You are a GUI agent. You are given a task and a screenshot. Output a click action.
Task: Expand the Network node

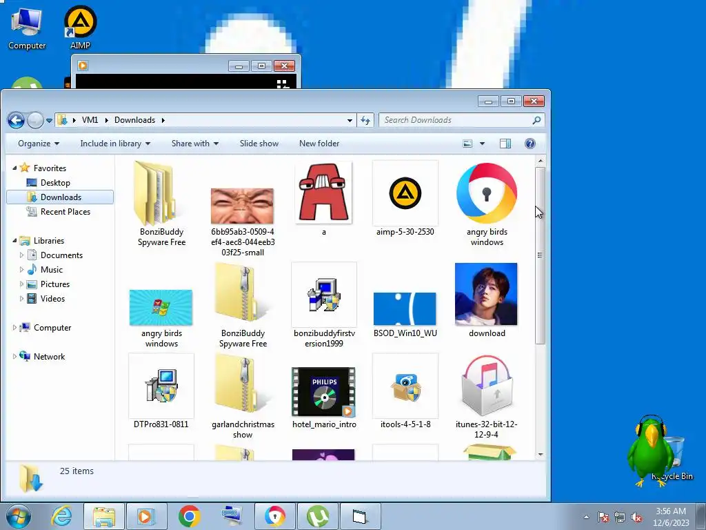(14, 357)
